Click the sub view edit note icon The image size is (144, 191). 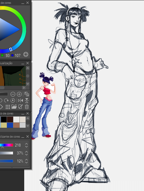(x=20, y=107)
